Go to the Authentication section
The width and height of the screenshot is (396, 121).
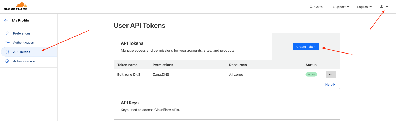click(23, 43)
